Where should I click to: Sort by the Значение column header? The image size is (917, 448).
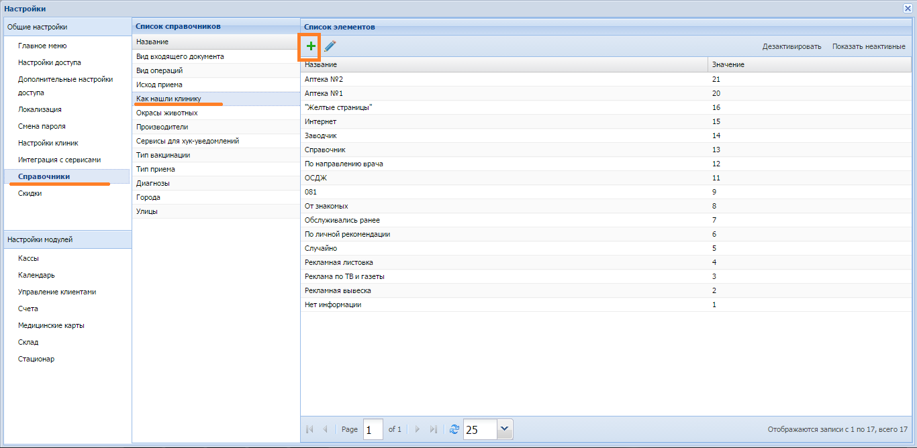click(x=728, y=64)
